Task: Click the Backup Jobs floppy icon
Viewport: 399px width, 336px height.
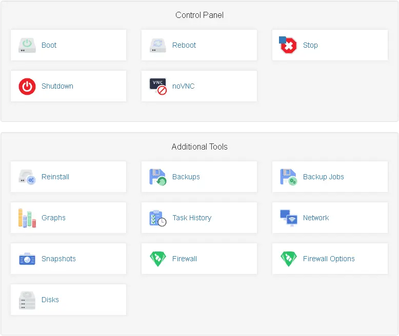Action: [x=289, y=177]
